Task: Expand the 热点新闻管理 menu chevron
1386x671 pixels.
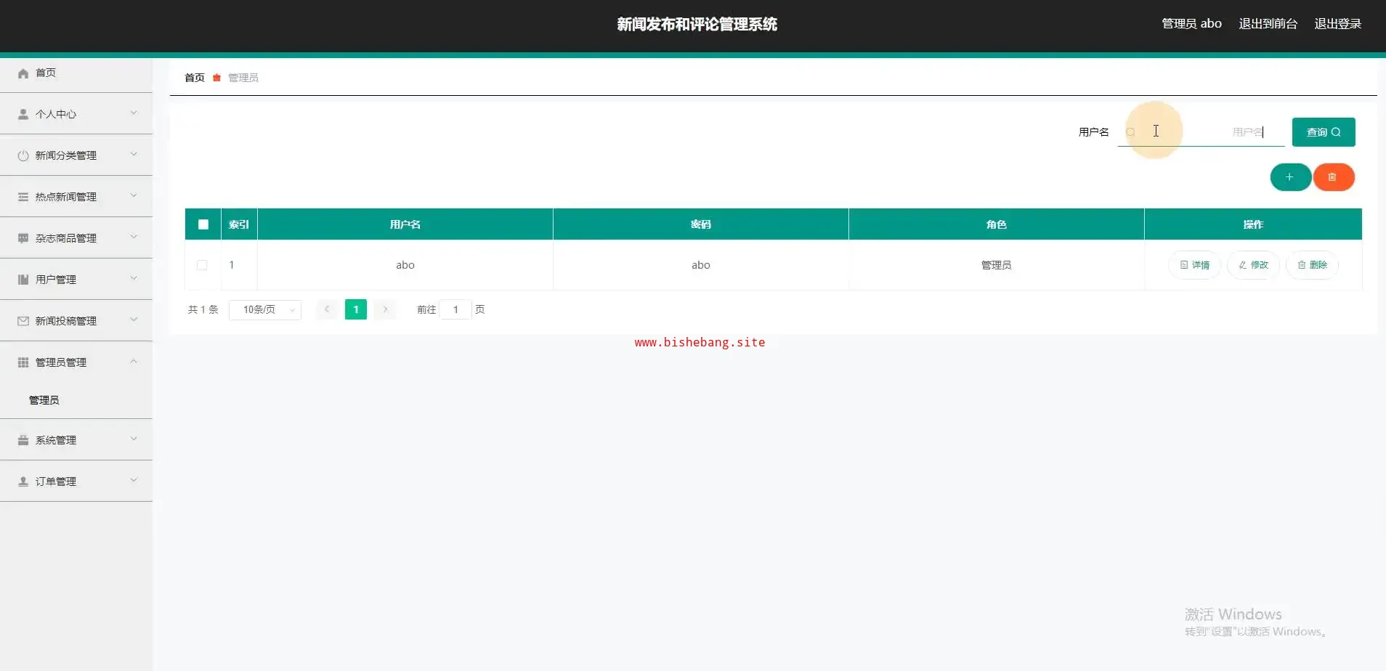Action: click(134, 196)
